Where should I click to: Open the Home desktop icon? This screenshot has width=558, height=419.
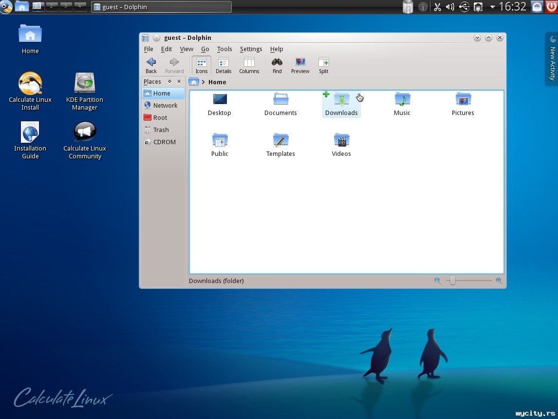30,39
